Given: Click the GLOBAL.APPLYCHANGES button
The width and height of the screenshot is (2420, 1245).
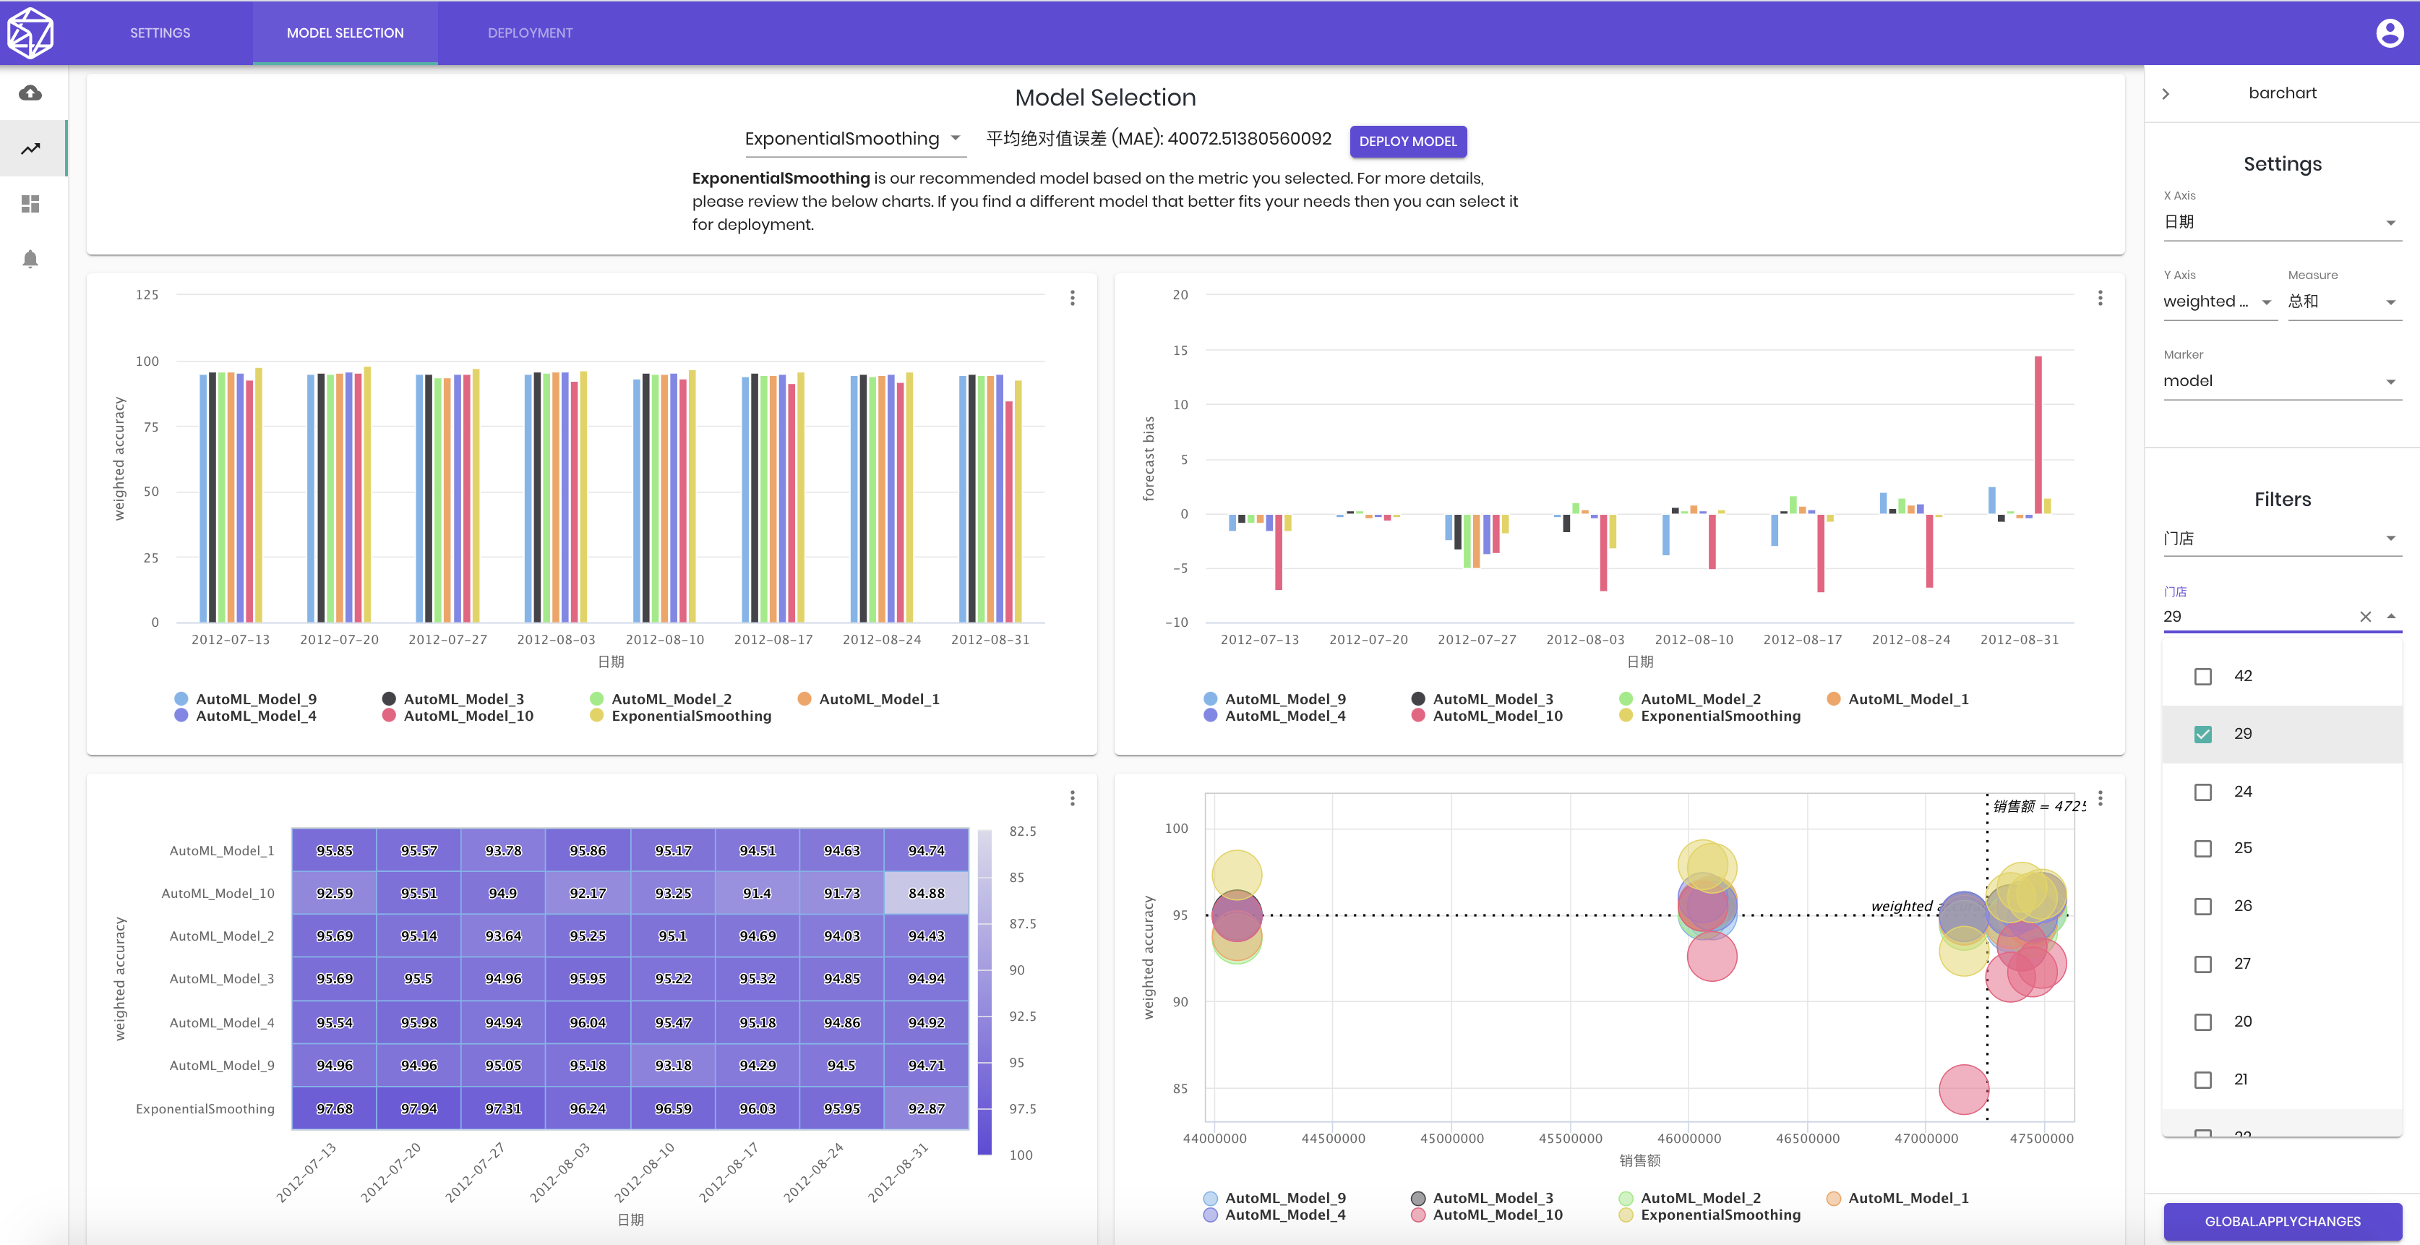Looking at the screenshot, I should [2282, 1222].
